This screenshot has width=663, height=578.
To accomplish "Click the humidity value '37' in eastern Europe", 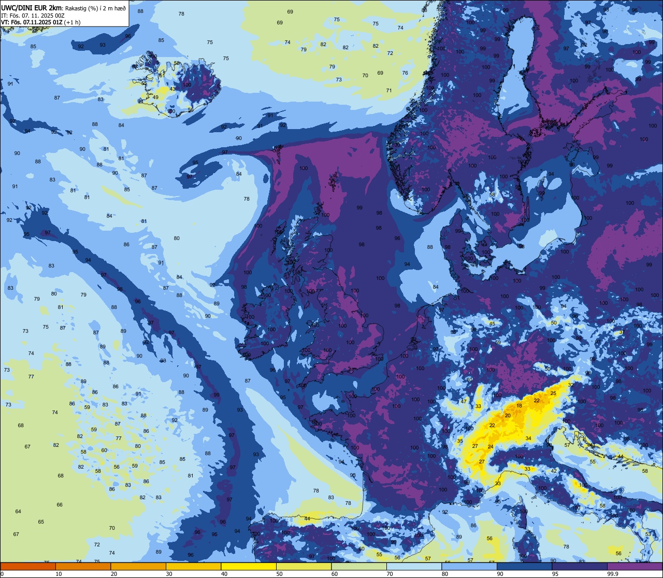I will pos(622,332).
